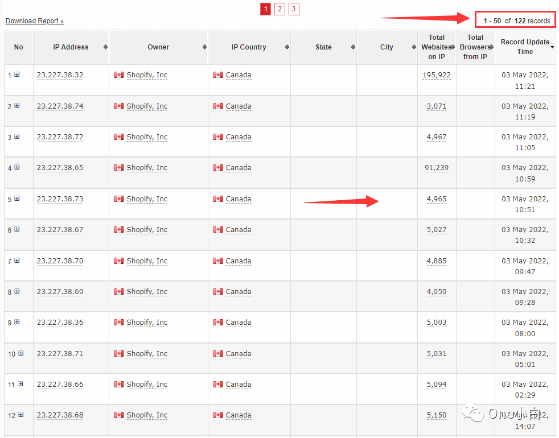Expand row 5 plus icon
559x438 pixels.
17,199
